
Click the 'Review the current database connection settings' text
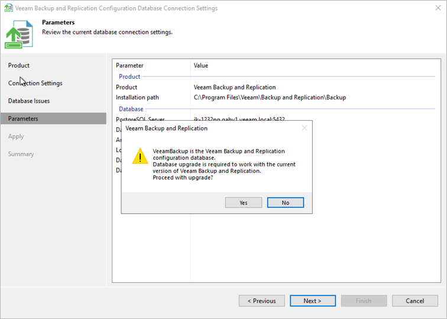tap(107, 32)
